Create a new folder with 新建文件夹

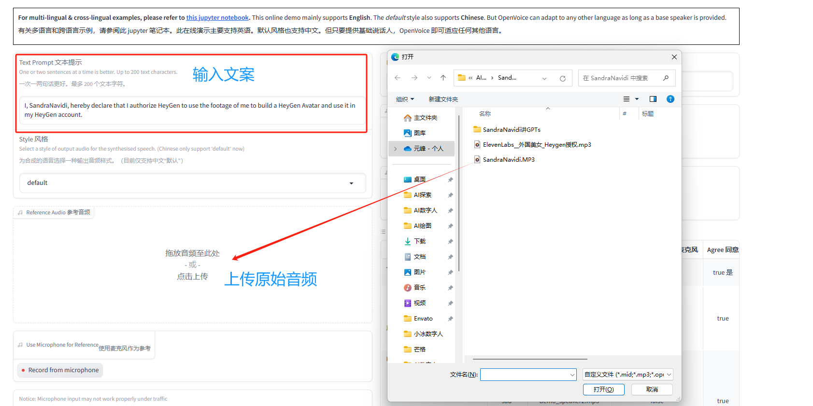(443, 99)
